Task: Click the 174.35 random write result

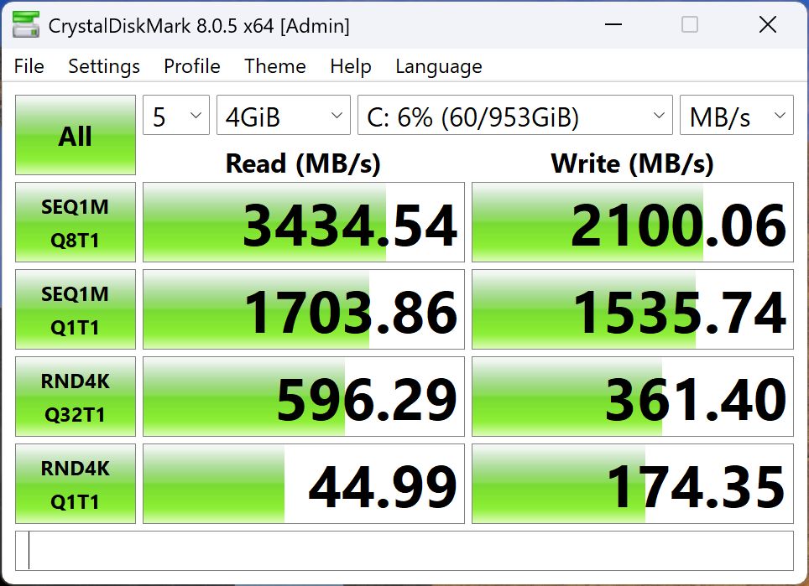Action: [x=633, y=484]
